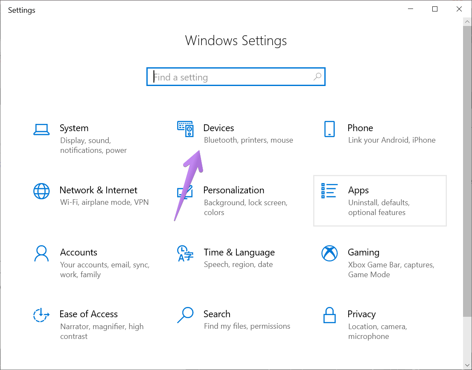Screen dimensions: 472x370
Task: Click the Devices keyboard and speaker icon
Action: 185,129
